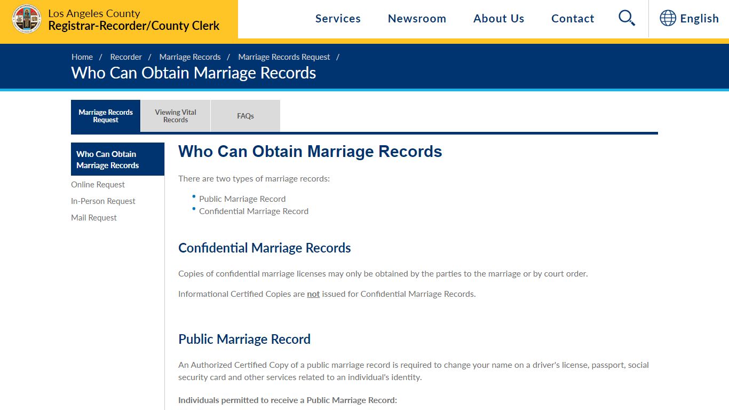This screenshot has height=410, width=729.
Task: Open the English language selector
Action: point(699,19)
